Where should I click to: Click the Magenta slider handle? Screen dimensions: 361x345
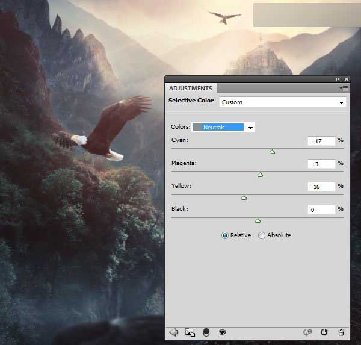pos(260,175)
